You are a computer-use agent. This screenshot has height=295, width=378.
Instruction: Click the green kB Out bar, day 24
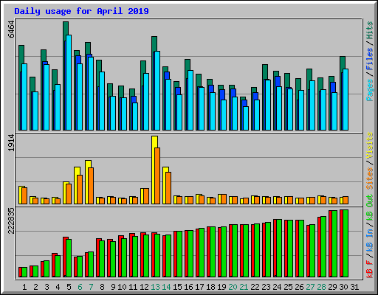pyautogui.click(x=279, y=249)
